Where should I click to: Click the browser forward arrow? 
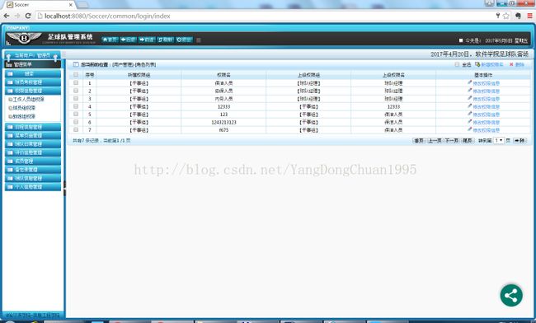[17, 16]
